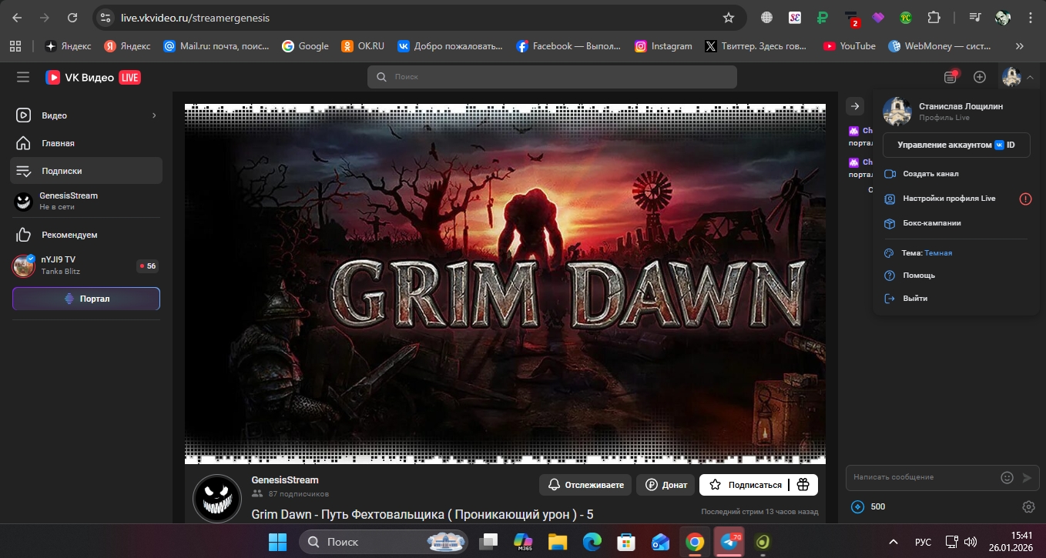The image size is (1046, 558).
Task: Click the channel points icon near 500
Action: (857, 506)
